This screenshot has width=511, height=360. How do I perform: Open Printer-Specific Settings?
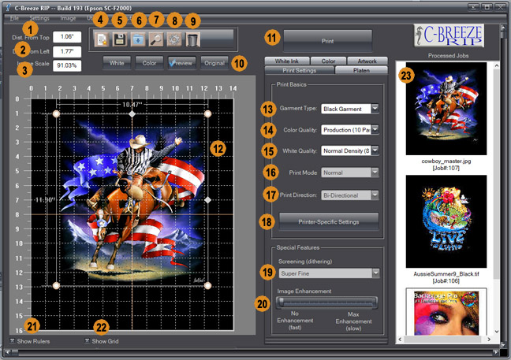(329, 221)
